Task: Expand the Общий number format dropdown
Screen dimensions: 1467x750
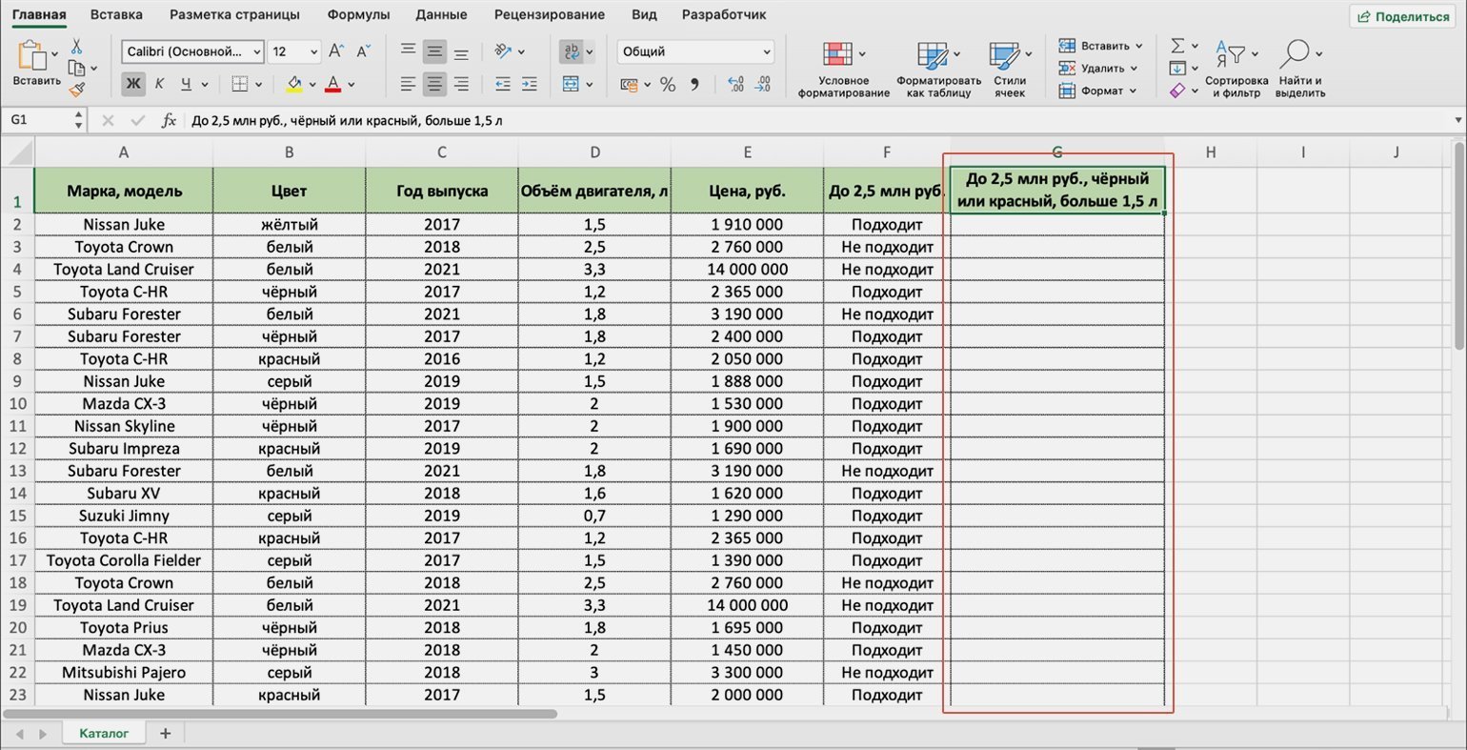Action: pos(695,51)
